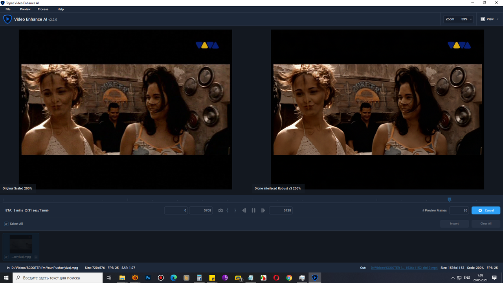This screenshot has height=283, width=503.
Task: Open Google Chrome from the taskbar
Action: point(289,277)
